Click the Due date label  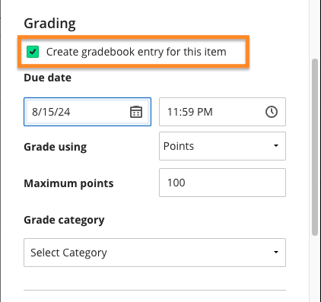(47, 78)
